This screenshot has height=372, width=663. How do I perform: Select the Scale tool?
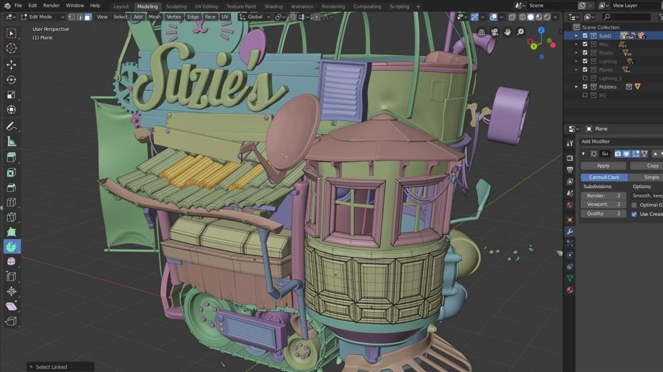click(11, 94)
